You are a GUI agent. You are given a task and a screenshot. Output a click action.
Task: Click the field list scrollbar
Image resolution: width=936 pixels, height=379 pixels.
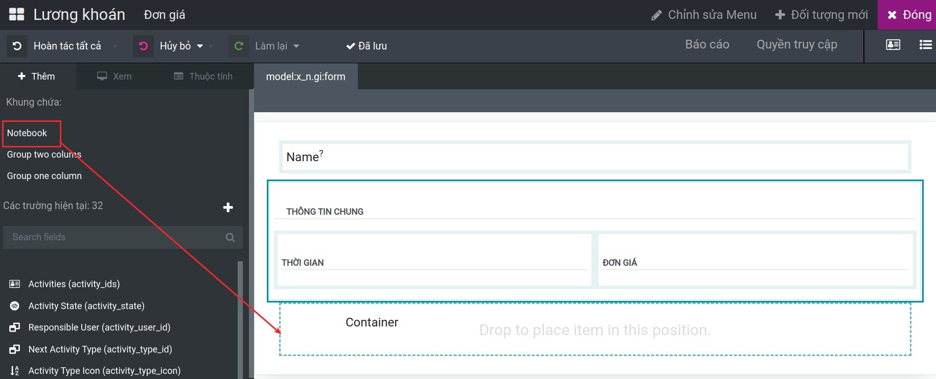(240, 319)
